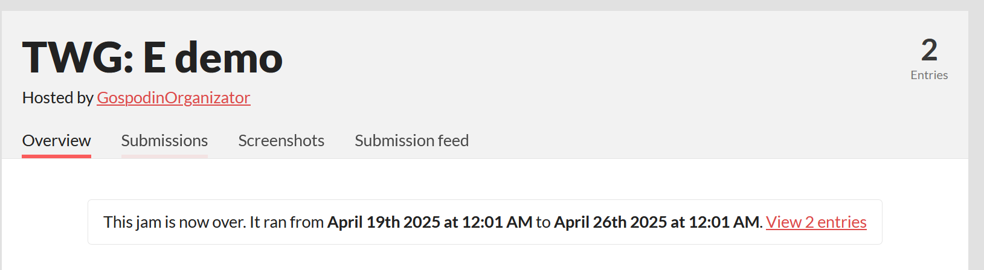The width and height of the screenshot is (984, 270).
Task: Click the word 'feed' in Submission feed tab
Action: click(x=453, y=141)
